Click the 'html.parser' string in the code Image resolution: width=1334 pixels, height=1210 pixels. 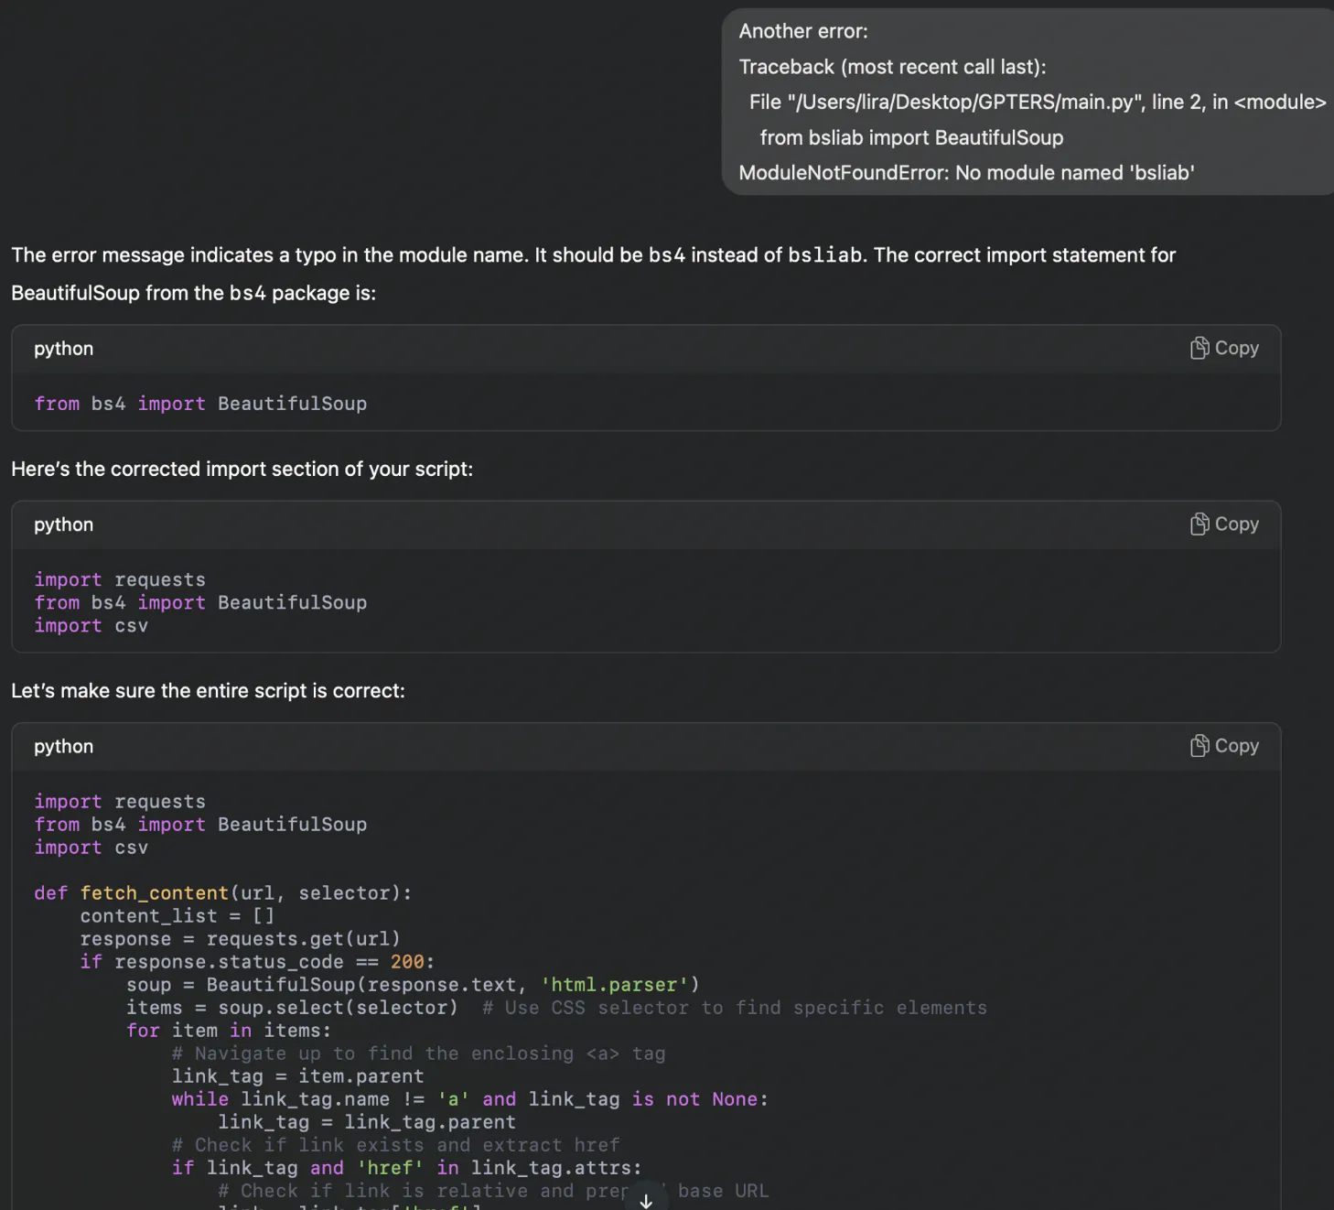[x=614, y=985]
